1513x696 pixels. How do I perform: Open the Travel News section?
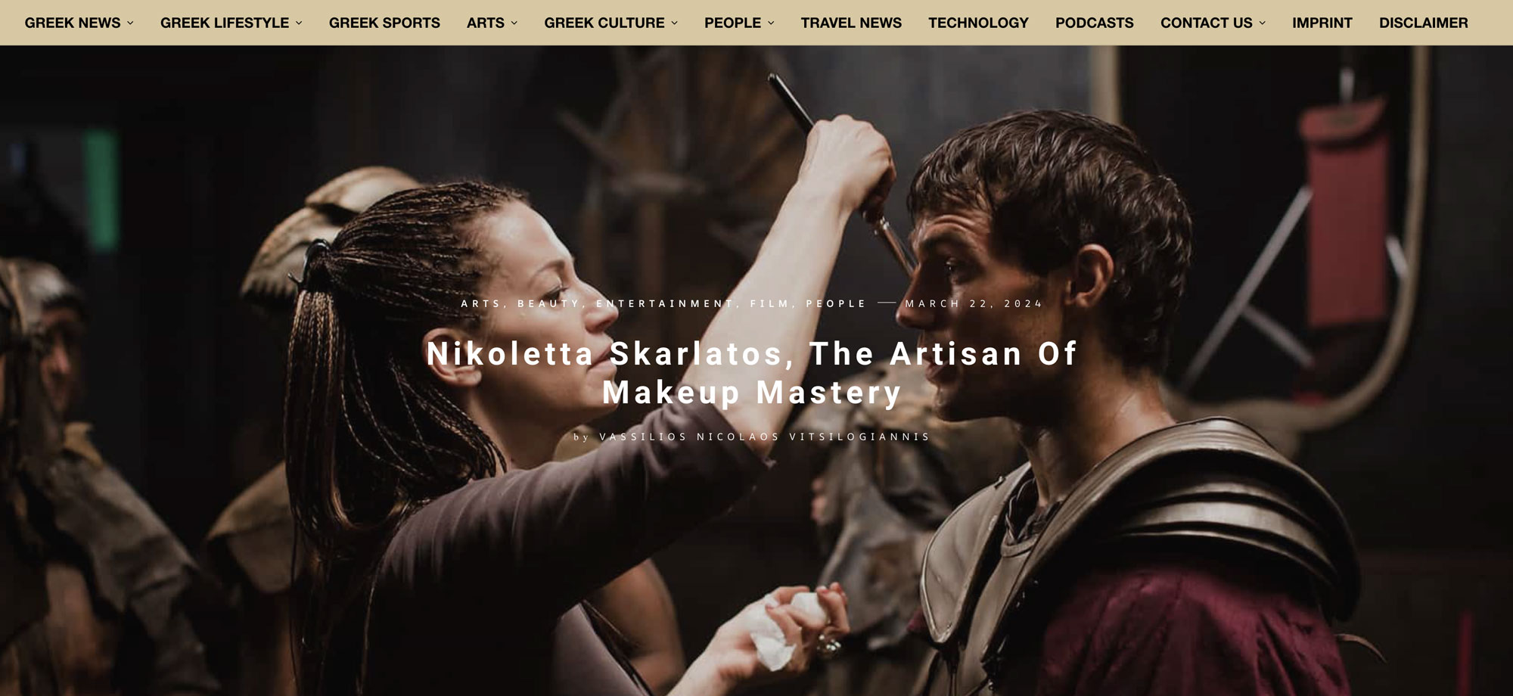tap(851, 23)
